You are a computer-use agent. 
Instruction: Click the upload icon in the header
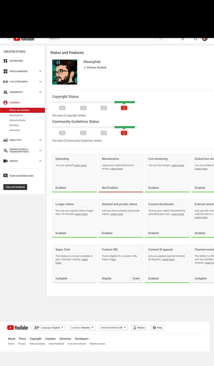[183, 39]
